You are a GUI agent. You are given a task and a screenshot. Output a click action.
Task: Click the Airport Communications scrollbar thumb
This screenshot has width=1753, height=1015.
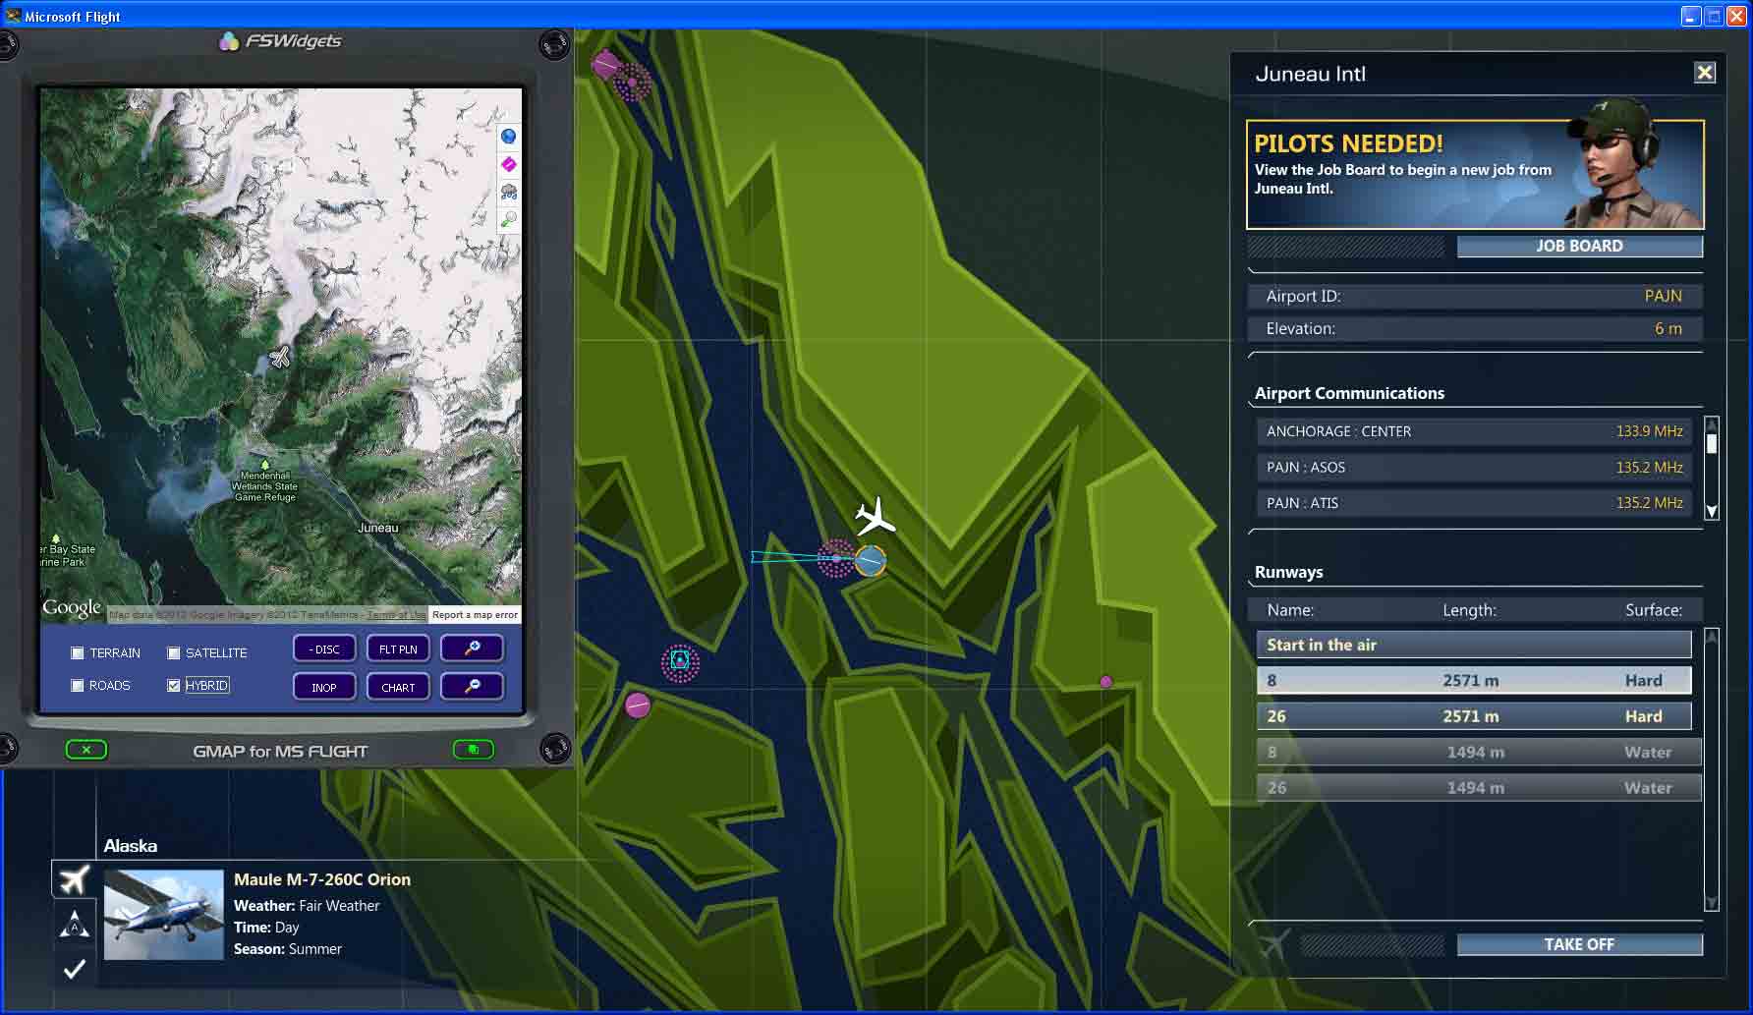[x=1712, y=443]
